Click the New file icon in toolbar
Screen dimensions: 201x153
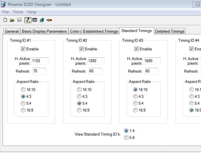click(x=5, y=20)
